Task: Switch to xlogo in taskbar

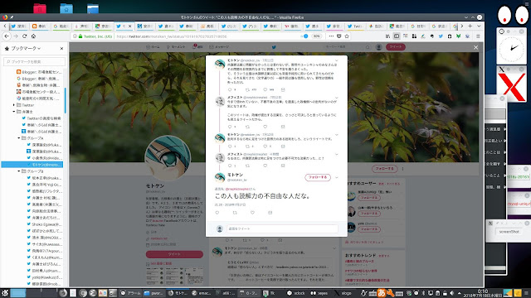Action: point(343,293)
